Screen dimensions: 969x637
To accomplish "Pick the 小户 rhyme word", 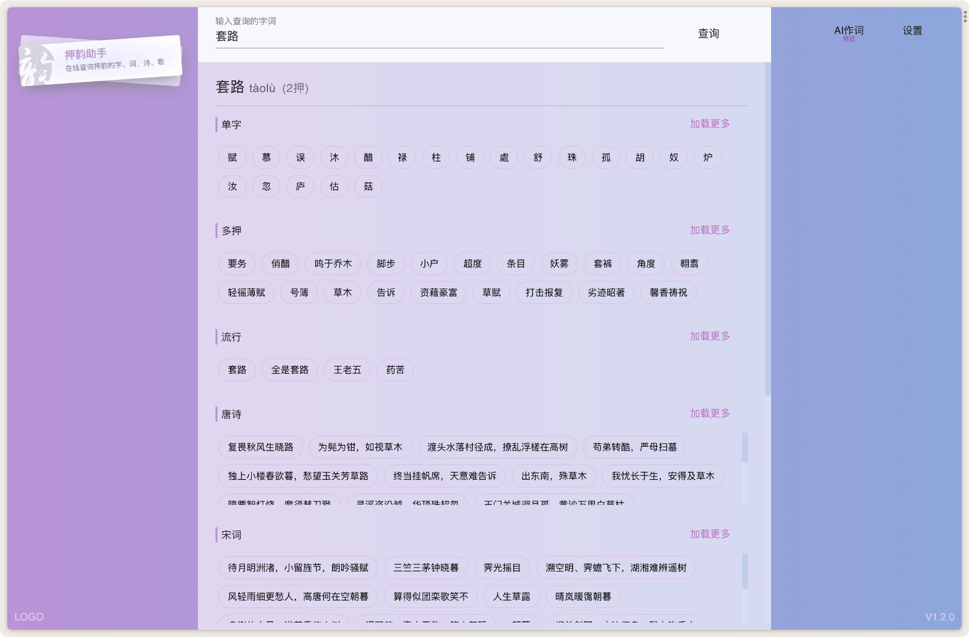I will pyautogui.click(x=429, y=264).
